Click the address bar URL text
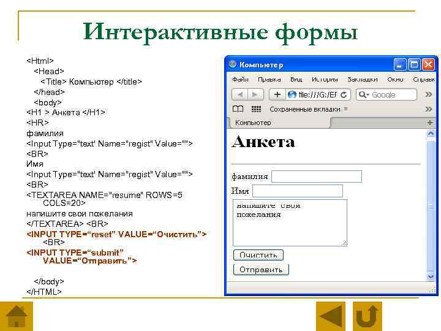This screenshot has height=331, width=441. click(318, 95)
